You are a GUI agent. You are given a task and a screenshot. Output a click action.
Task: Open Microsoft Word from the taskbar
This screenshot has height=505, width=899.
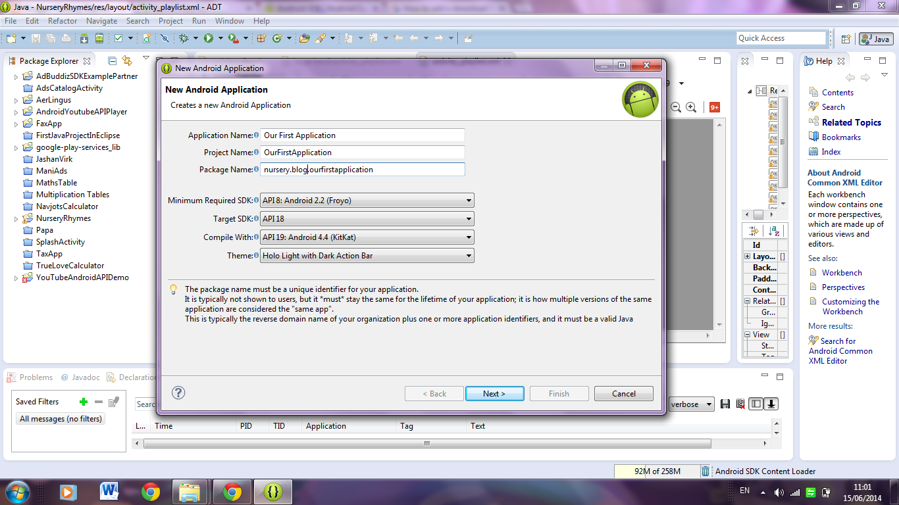tap(109, 491)
